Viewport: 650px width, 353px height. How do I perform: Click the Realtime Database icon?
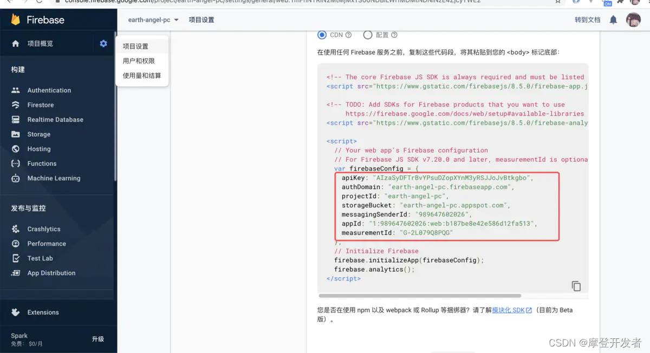(16, 120)
